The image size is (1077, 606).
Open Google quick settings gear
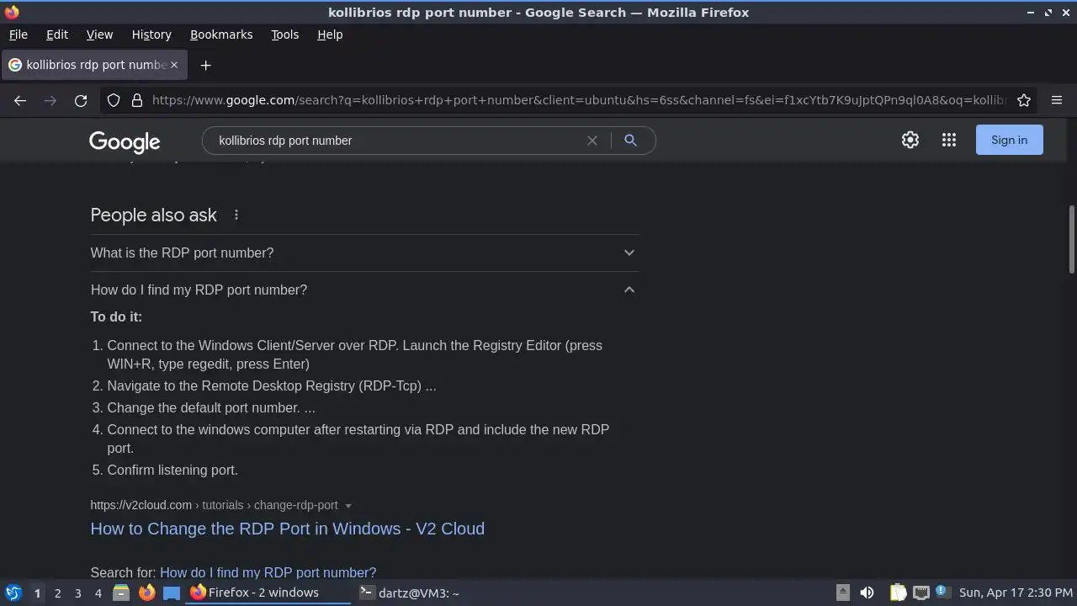tap(910, 140)
